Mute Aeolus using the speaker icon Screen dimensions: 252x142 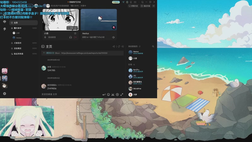tap(113, 37)
